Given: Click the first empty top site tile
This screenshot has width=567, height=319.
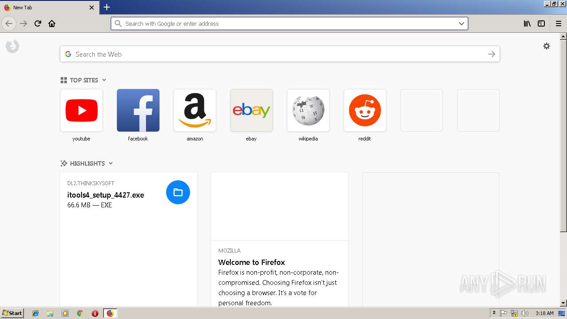Looking at the screenshot, I should click(x=422, y=110).
